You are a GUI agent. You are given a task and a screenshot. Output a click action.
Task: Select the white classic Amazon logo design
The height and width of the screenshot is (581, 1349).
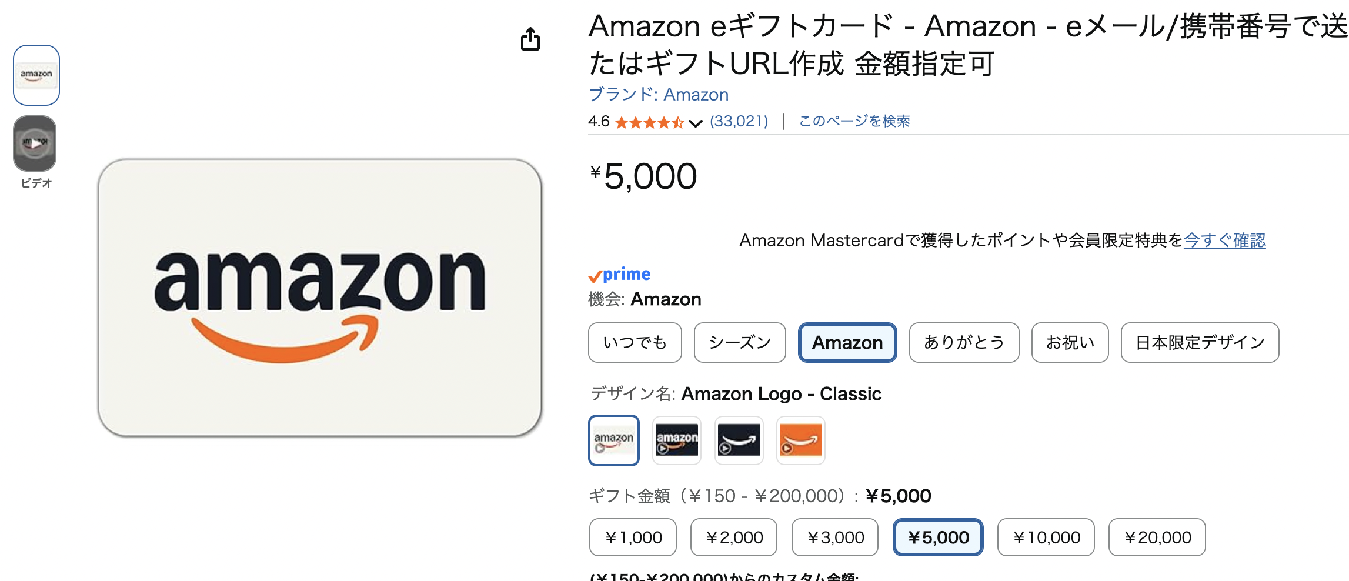(613, 440)
